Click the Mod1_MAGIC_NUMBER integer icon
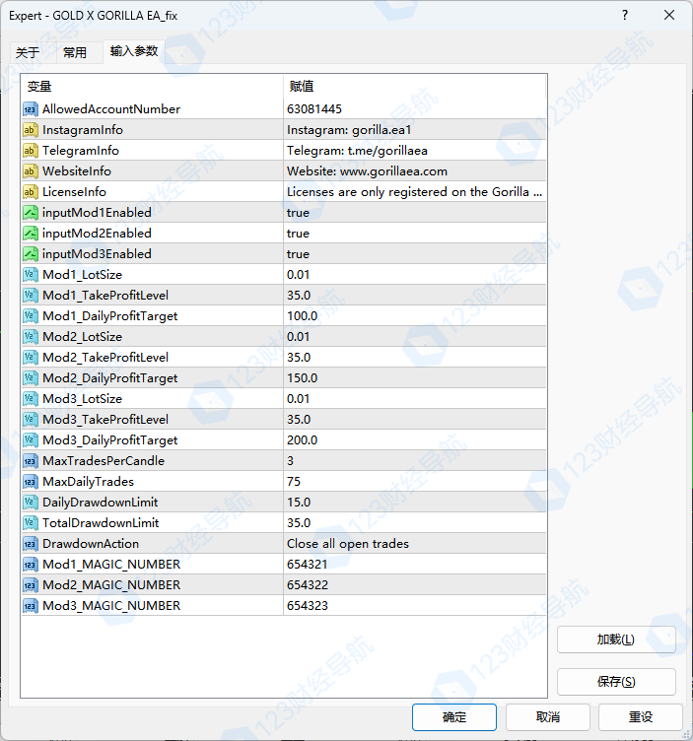Screen dimensions: 693x741 31,565
